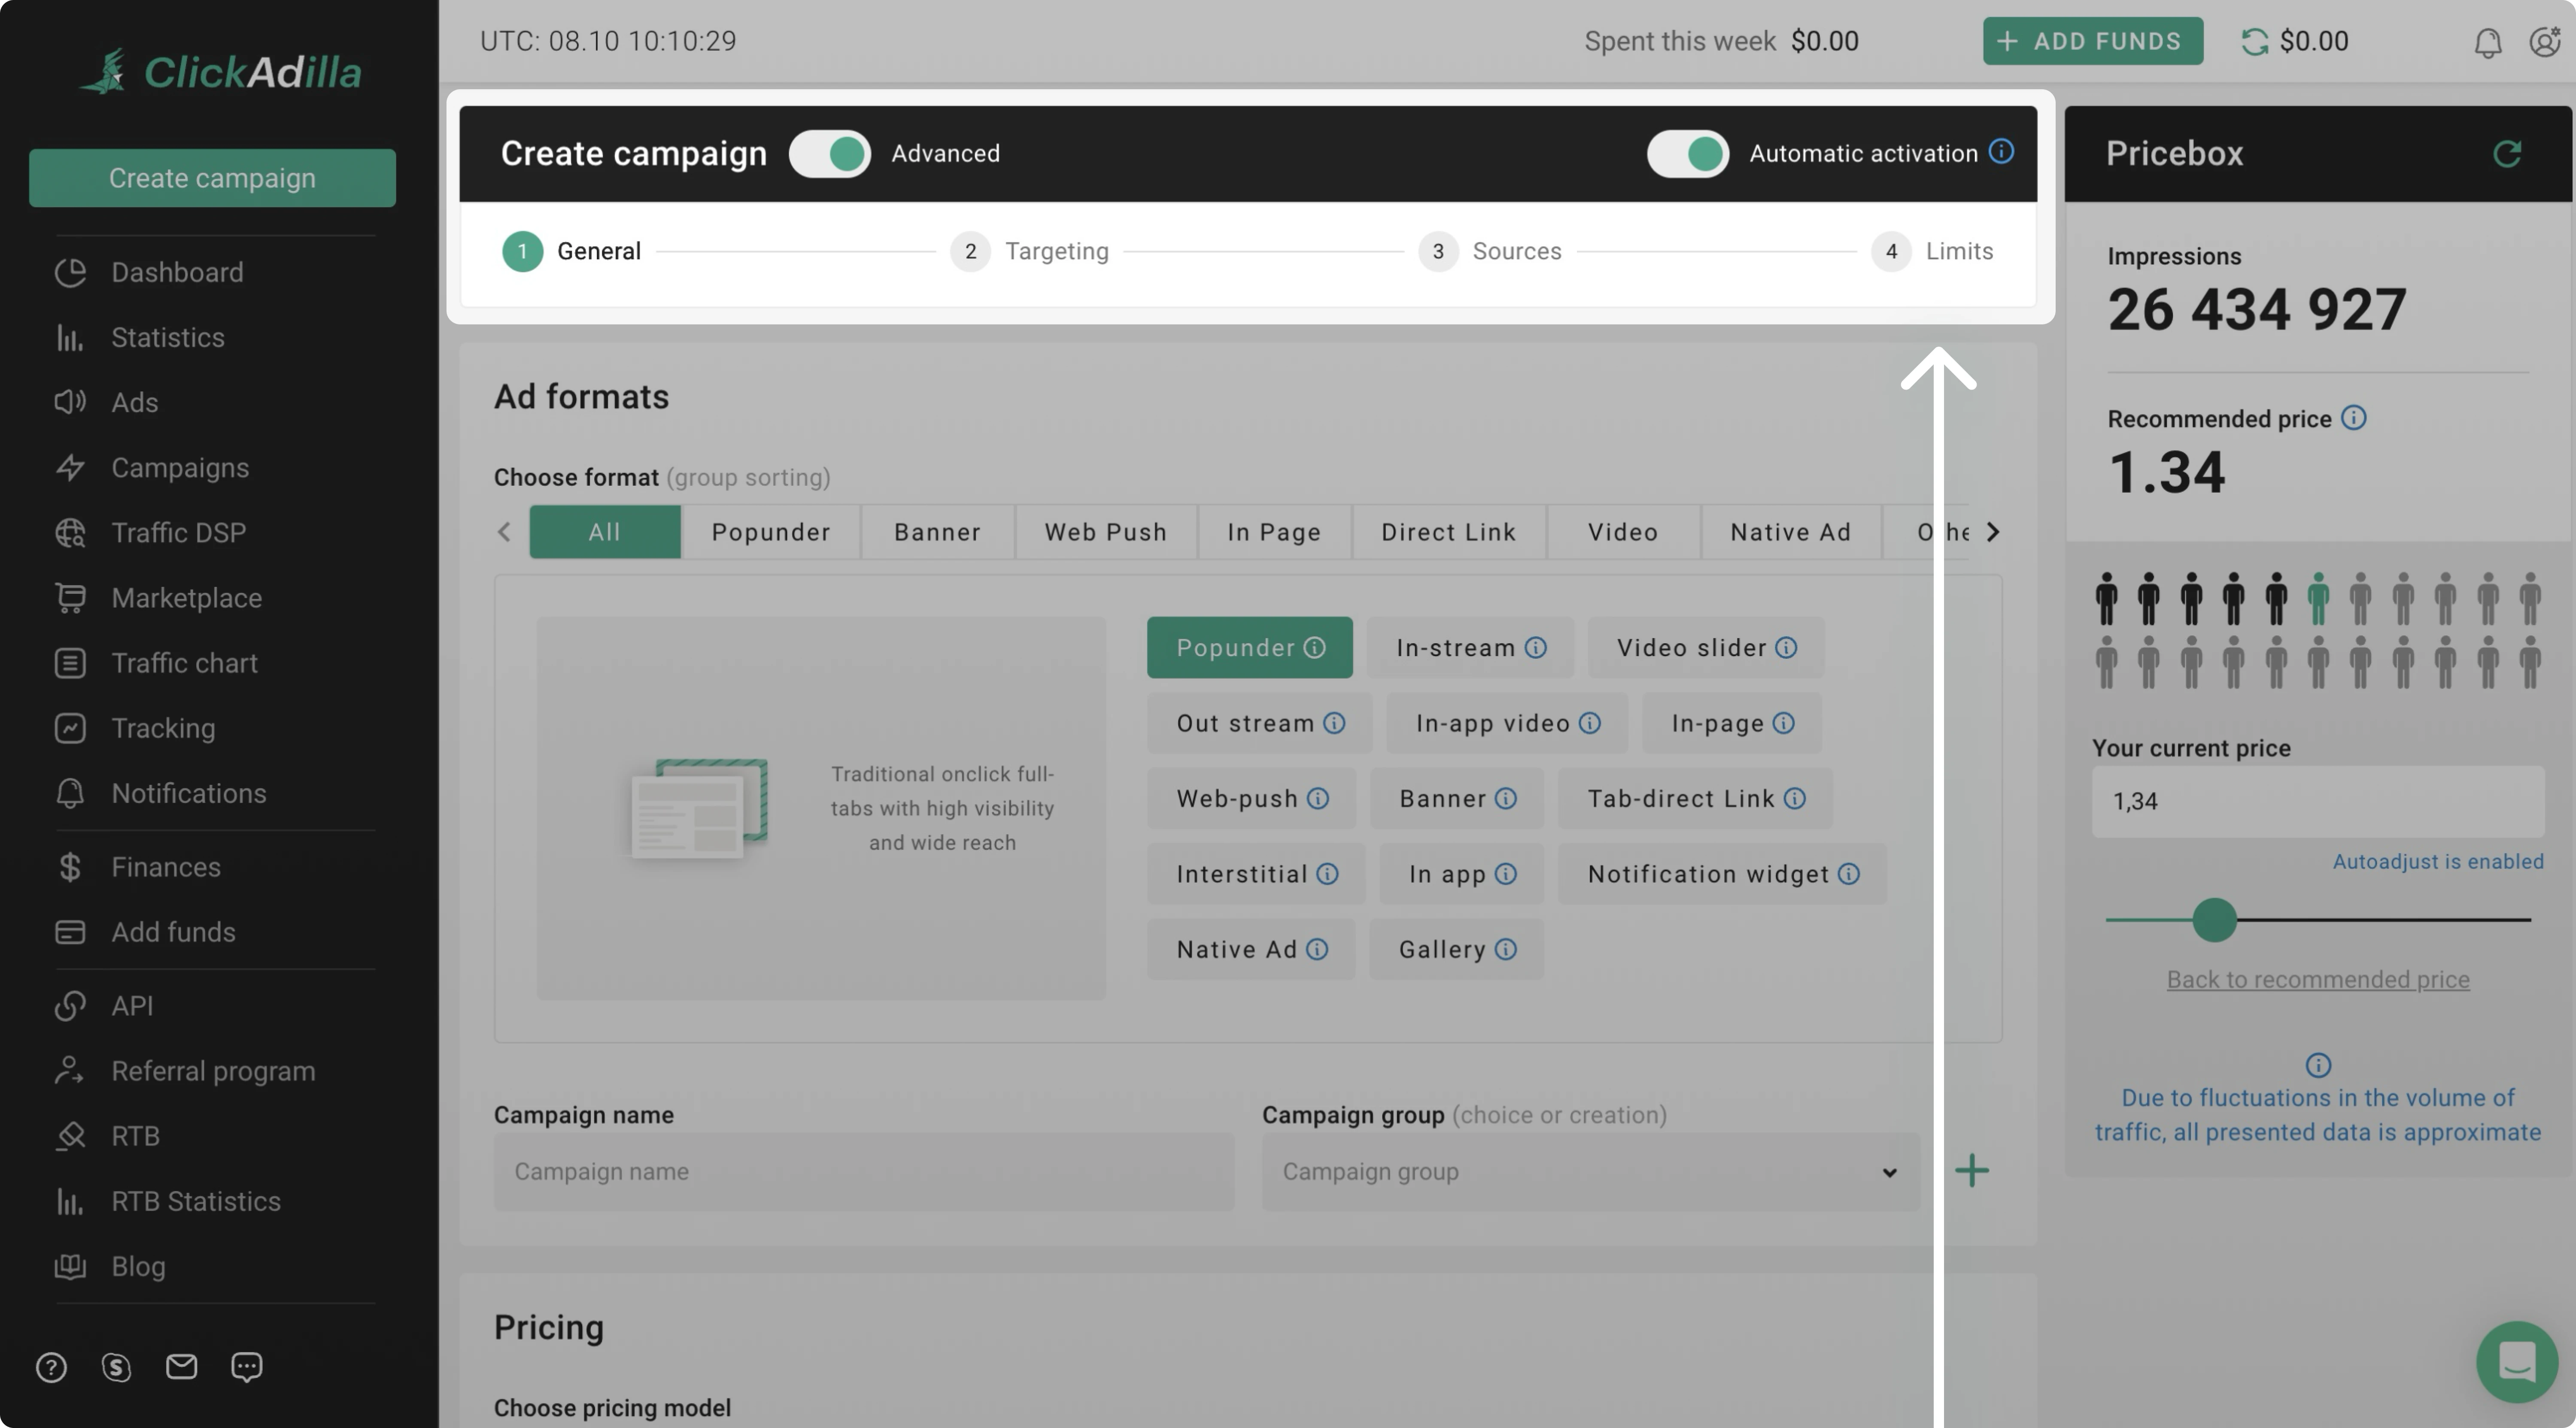
Task: Click info icon beside Recommended price
Action: [x=2353, y=418]
